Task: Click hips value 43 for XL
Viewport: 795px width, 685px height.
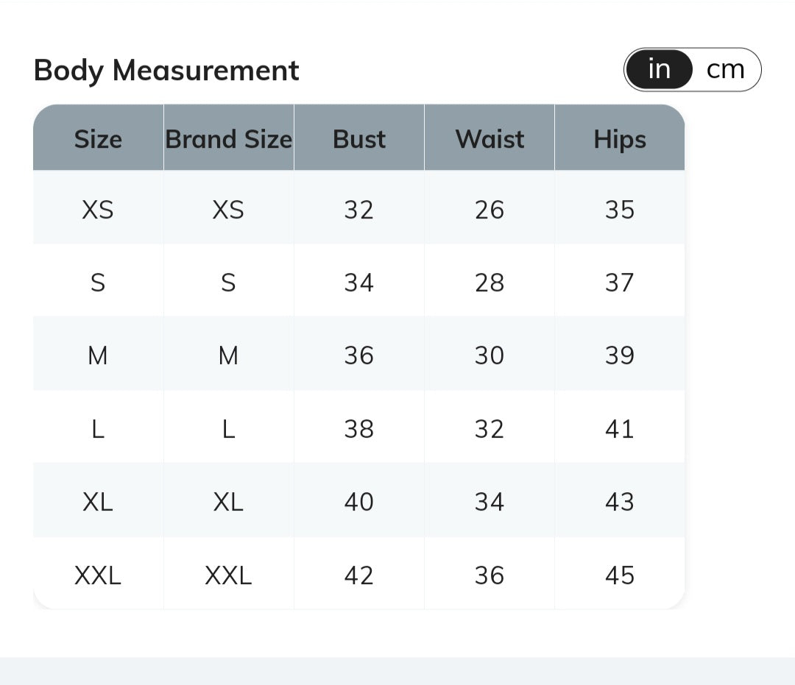Action: (x=620, y=502)
